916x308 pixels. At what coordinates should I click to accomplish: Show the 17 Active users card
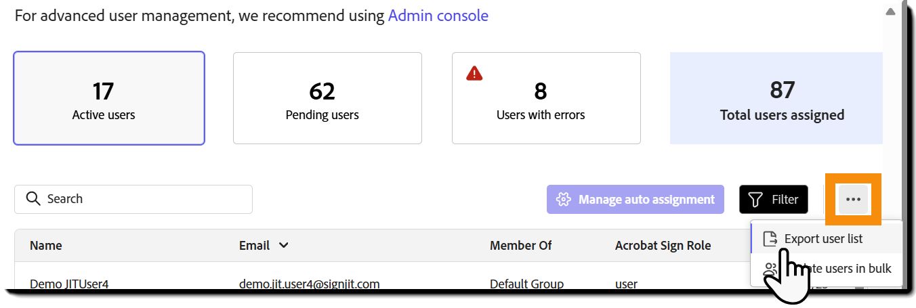pyautogui.click(x=109, y=98)
